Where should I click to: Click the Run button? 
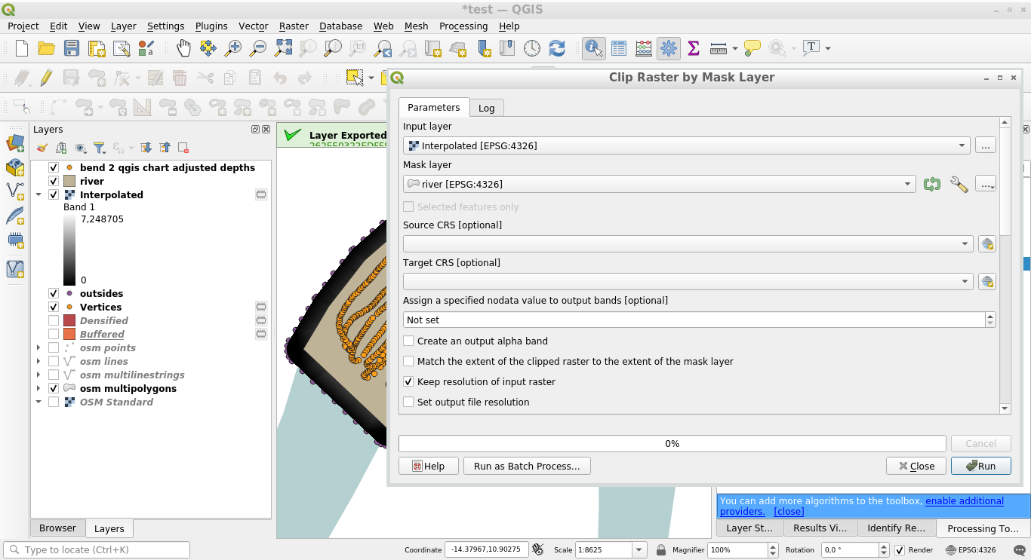(x=980, y=466)
